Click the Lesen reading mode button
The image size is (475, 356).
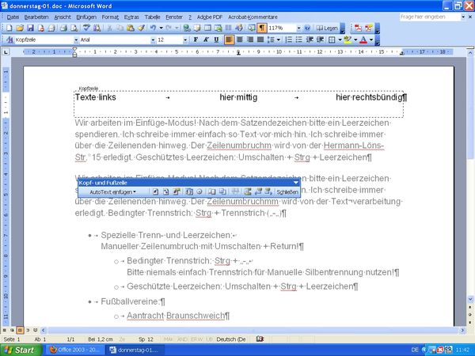(x=326, y=28)
